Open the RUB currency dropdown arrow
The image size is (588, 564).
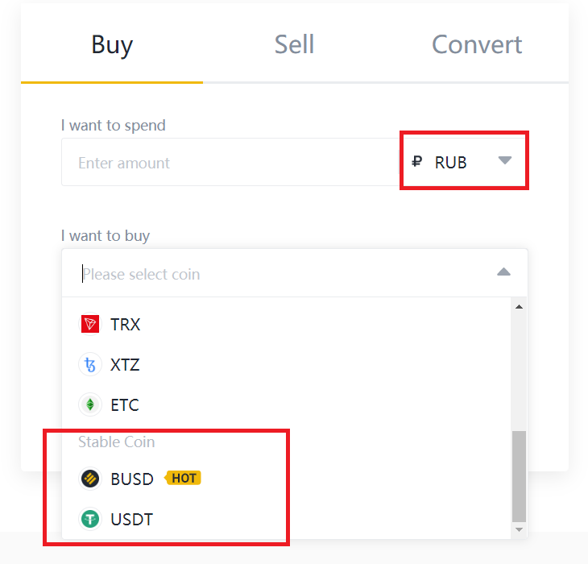tap(505, 160)
